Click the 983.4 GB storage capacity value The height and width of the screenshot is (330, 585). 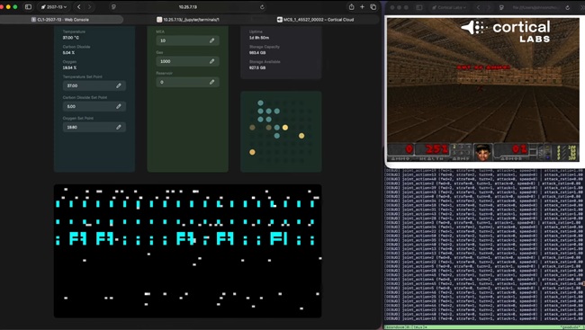257,52
